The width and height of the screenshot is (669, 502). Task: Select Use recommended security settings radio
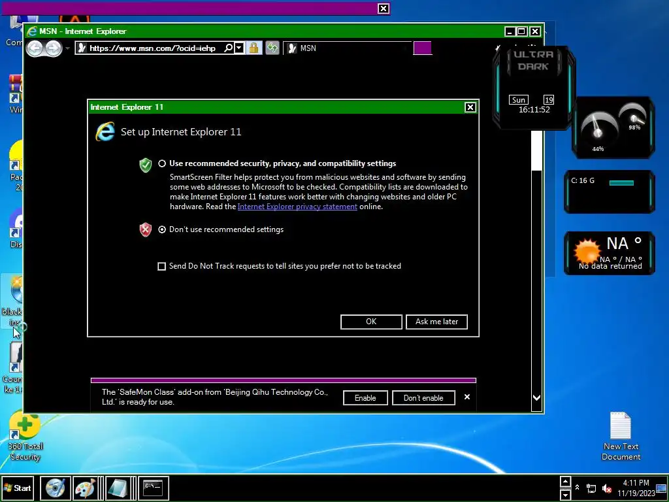(x=162, y=163)
